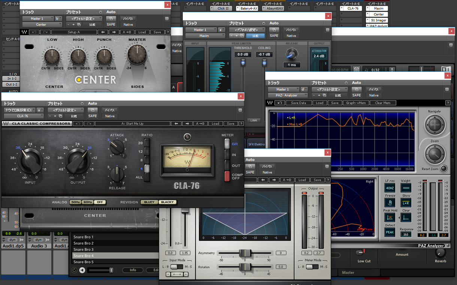Set analog hum to 60Hz in CLA-76

point(88,202)
